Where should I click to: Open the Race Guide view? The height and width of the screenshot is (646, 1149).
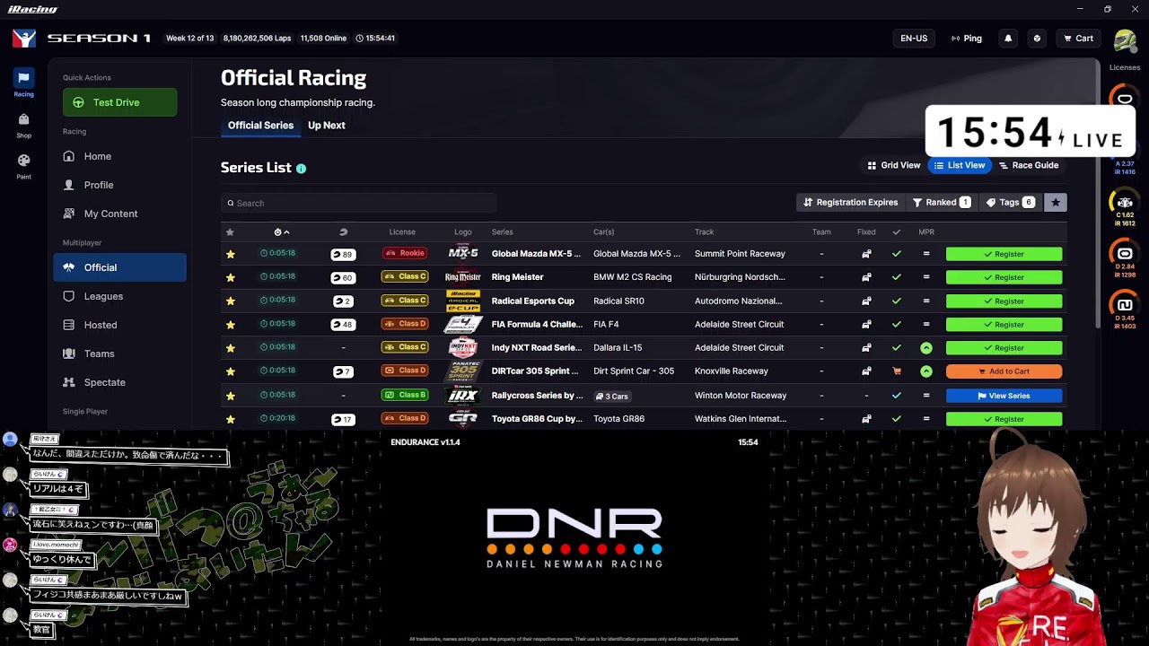1029,165
